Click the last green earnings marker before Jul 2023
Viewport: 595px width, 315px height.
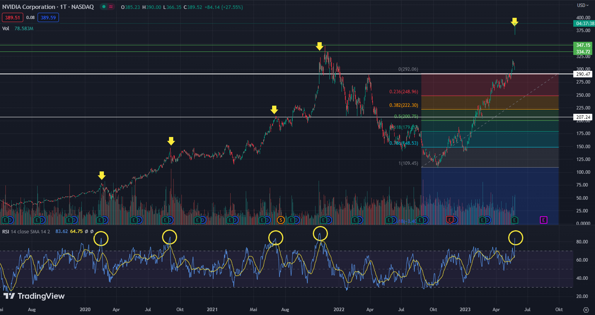point(515,220)
